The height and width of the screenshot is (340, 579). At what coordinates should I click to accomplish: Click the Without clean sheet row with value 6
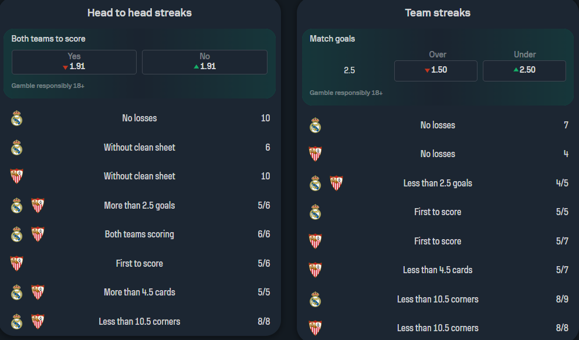coord(140,147)
